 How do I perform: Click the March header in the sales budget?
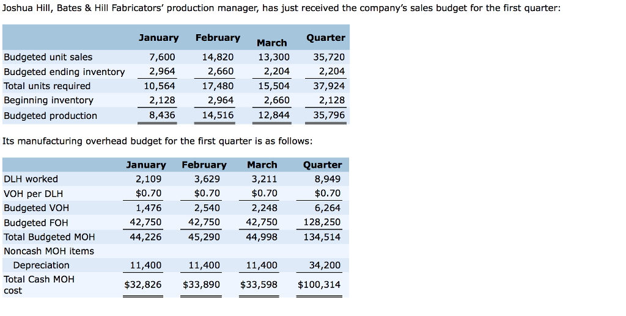point(271,43)
